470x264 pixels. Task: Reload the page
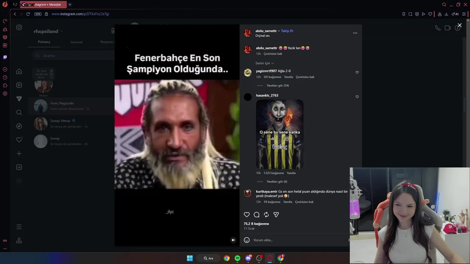28,14
